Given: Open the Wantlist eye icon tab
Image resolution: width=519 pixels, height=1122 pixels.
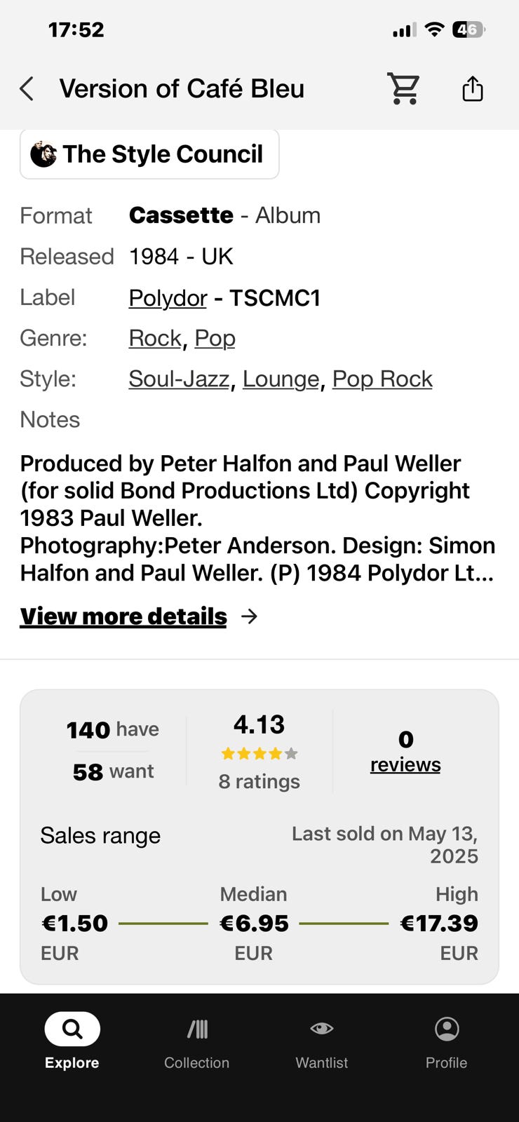Looking at the screenshot, I should point(322,1029).
